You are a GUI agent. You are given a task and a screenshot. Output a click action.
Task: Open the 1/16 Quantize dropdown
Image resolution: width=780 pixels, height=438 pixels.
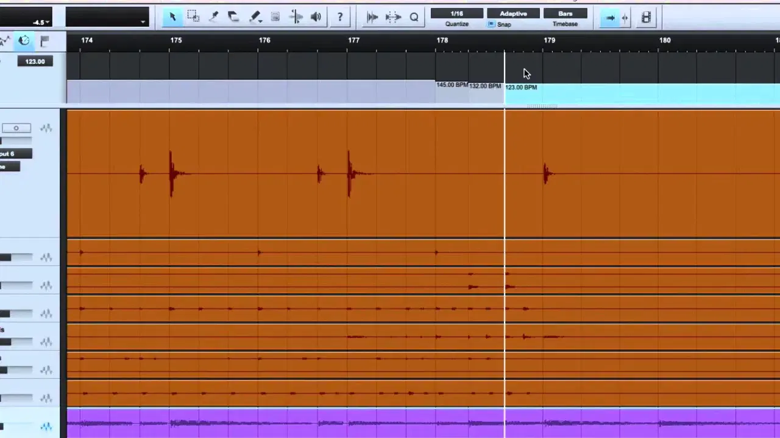click(456, 13)
